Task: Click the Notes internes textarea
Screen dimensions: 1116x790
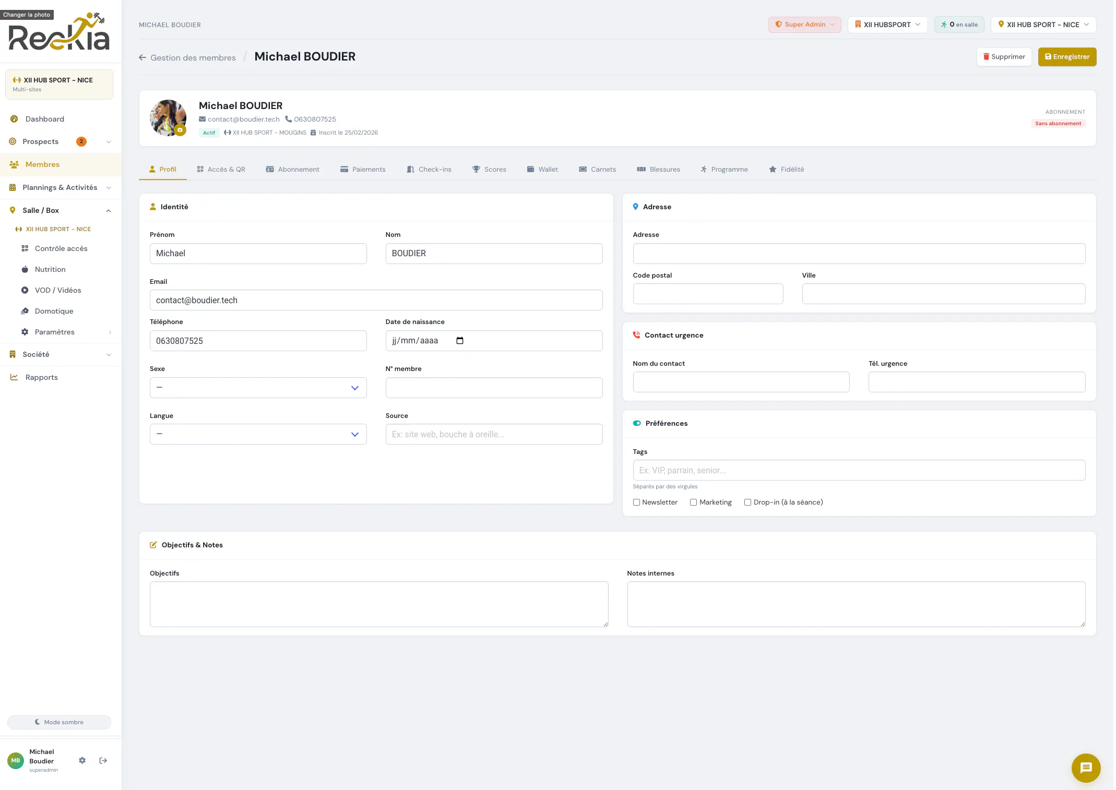Action: 856,604
